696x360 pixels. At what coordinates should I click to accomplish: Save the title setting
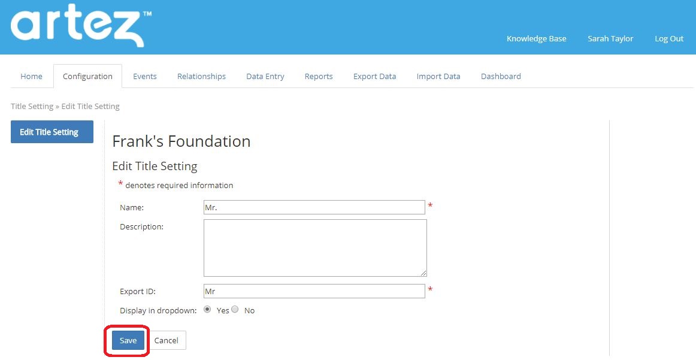click(128, 340)
